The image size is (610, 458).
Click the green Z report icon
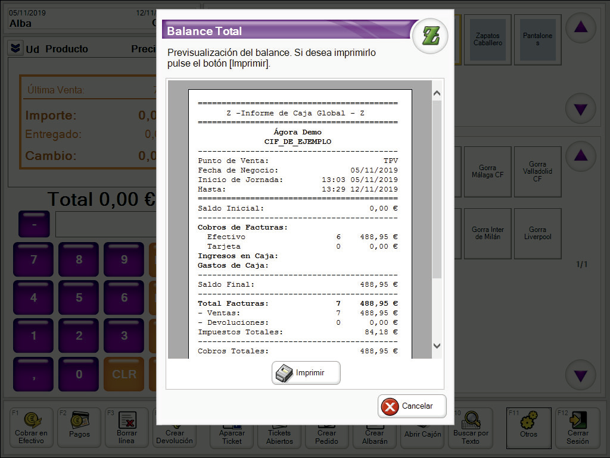430,36
